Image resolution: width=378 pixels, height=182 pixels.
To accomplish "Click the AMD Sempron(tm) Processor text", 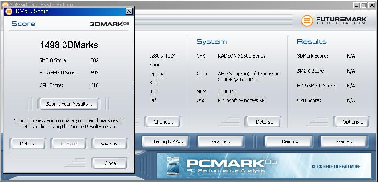I will pyautogui.click(x=248, y=74).
